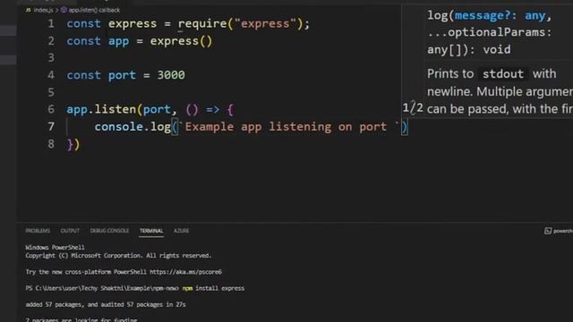Click the 'packages are looking for funding' line
This screenshot has width=573, height=322.
tap(81, 319)
